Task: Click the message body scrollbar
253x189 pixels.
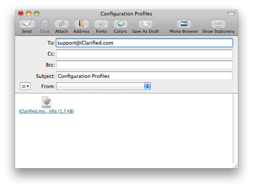Action: (x=235, y=129)
